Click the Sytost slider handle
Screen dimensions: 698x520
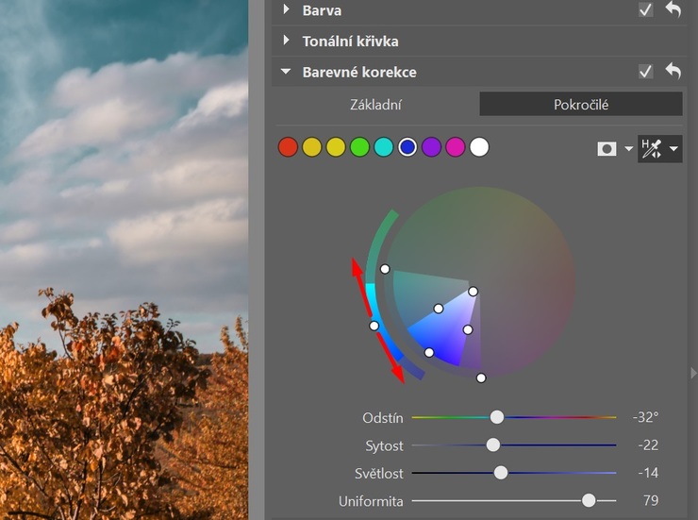492,445
